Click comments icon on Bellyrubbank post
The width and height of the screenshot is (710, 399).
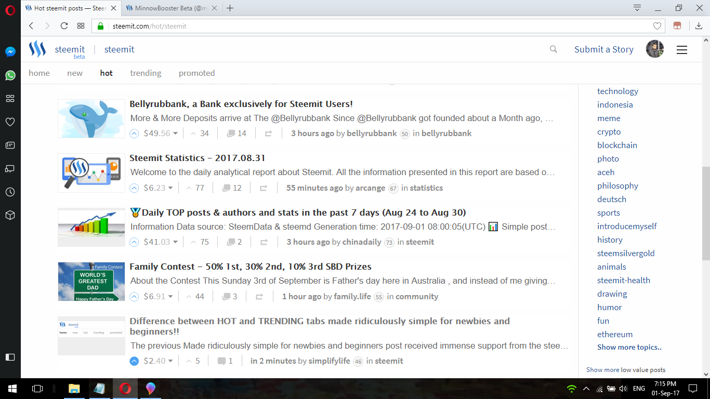coord(231,134)
